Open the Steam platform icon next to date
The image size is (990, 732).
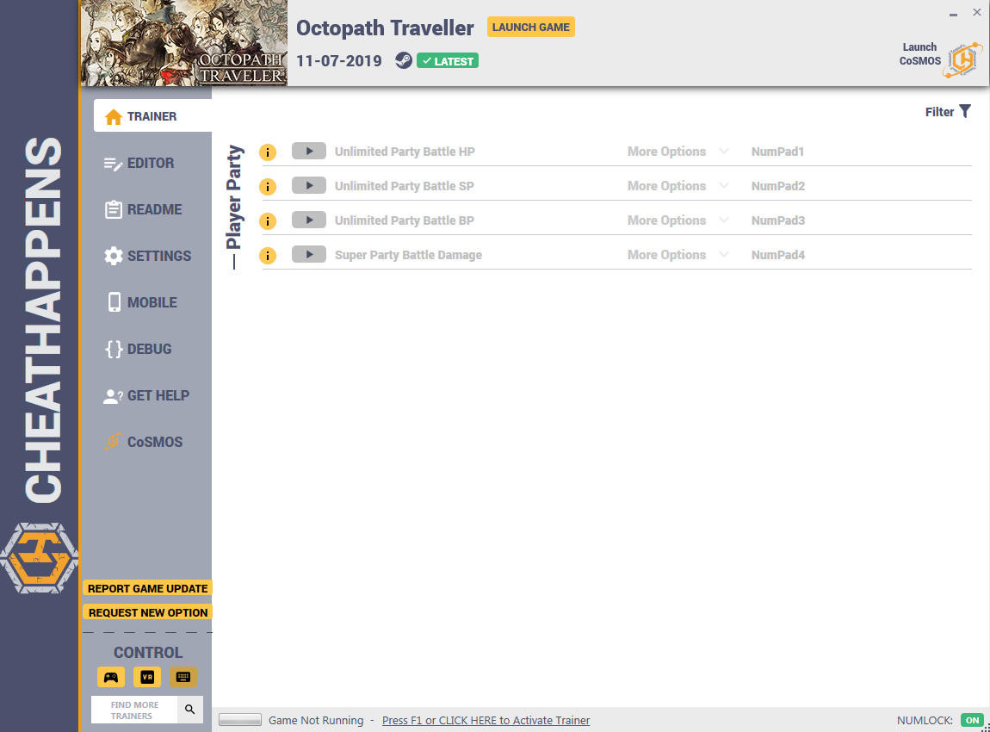point(404,60)
